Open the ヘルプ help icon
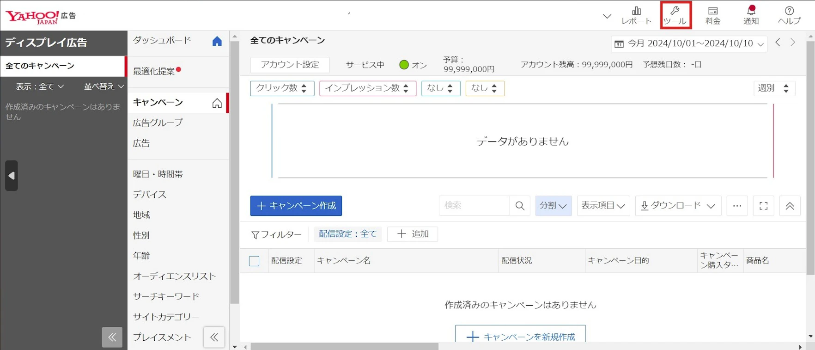Image resolution: width=815 pixels, height=350 pixels. click(789, 15)
